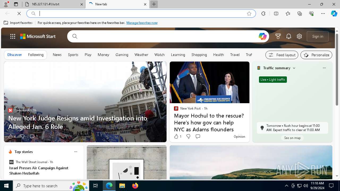Click the Copilot icon in search box
This screenshot has height=191, width=340.
click(262, 36)
